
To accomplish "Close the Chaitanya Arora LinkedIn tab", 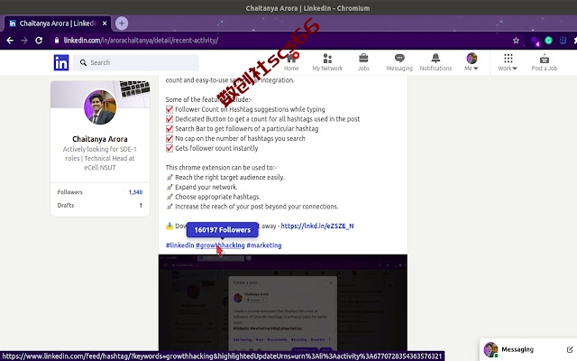I will point(105,23).
